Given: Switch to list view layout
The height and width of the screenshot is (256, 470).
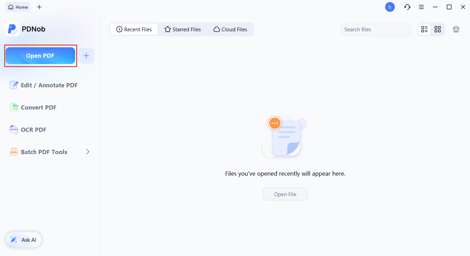Looking at the screenshot, I should (x=424, y=29).
